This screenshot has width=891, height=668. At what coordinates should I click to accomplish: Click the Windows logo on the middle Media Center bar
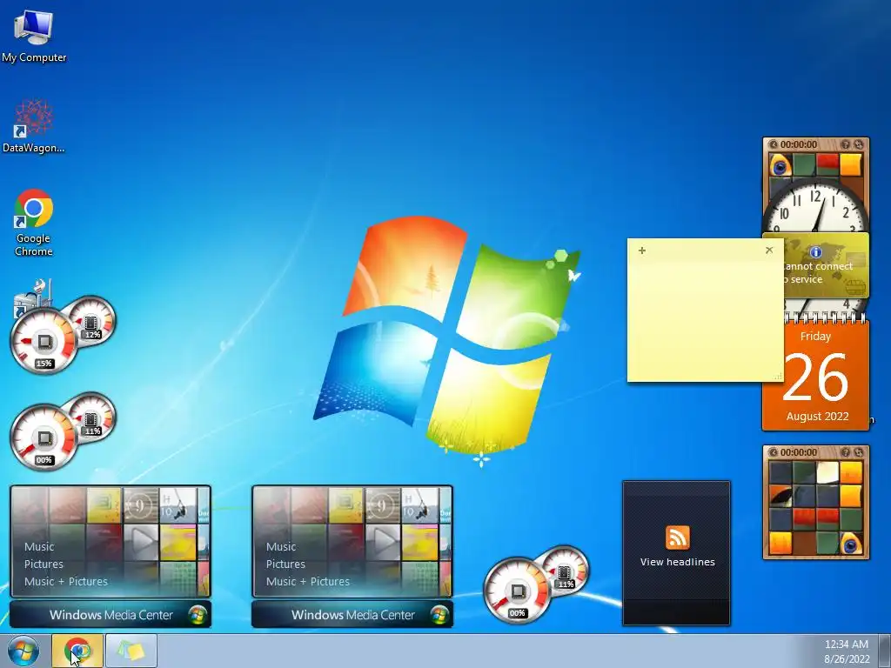pyautogui.click(x=439, y=615)
